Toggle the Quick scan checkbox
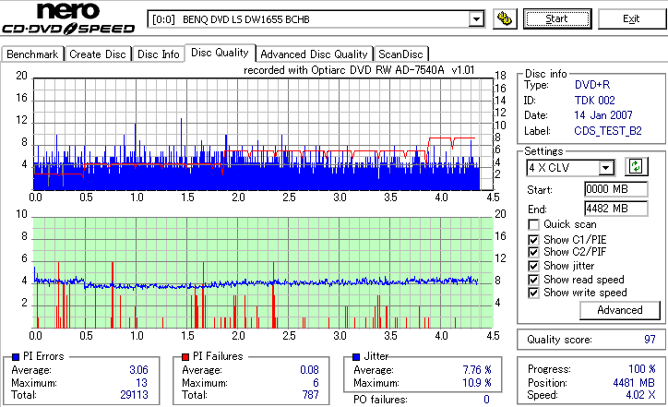The height and width of the screenshot is (407, 668). 533,224
